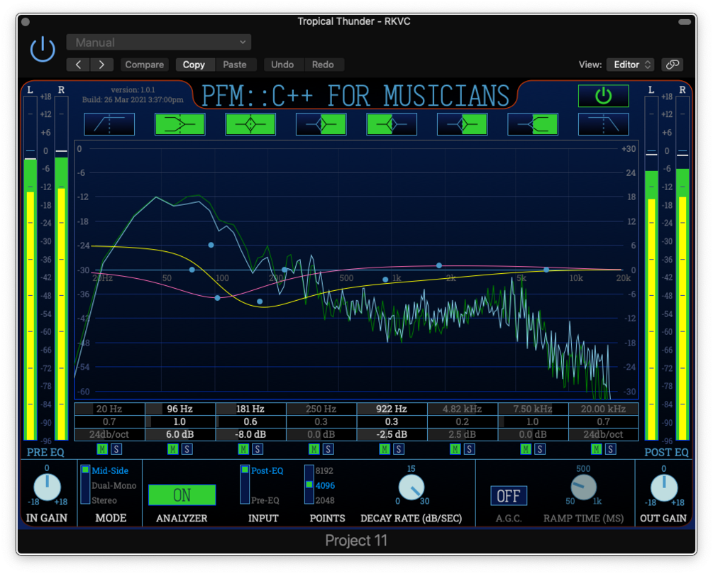This screenshot has height=574, width=713.
Task: Toggle S button under 20 Hz band
Action: 117,449
